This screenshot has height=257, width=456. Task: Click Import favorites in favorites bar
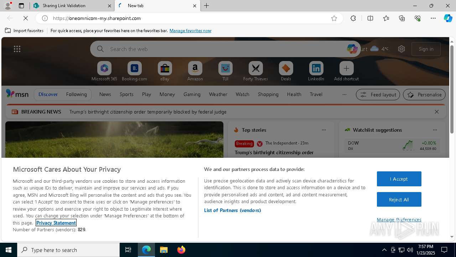25,31
